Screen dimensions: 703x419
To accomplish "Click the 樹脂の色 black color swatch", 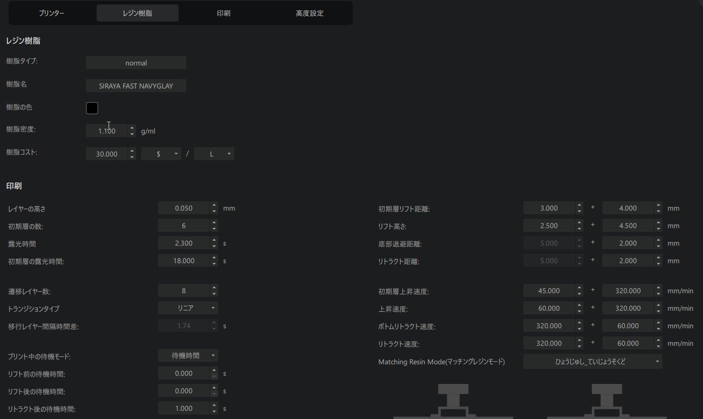I will tap(92, 108).
